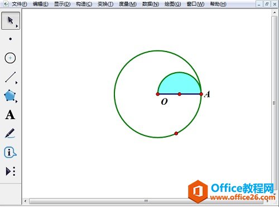Select the Marker pen tool
Image resolution: width=279 pixels, height=207 pixels.
click(x=10, y=133)
